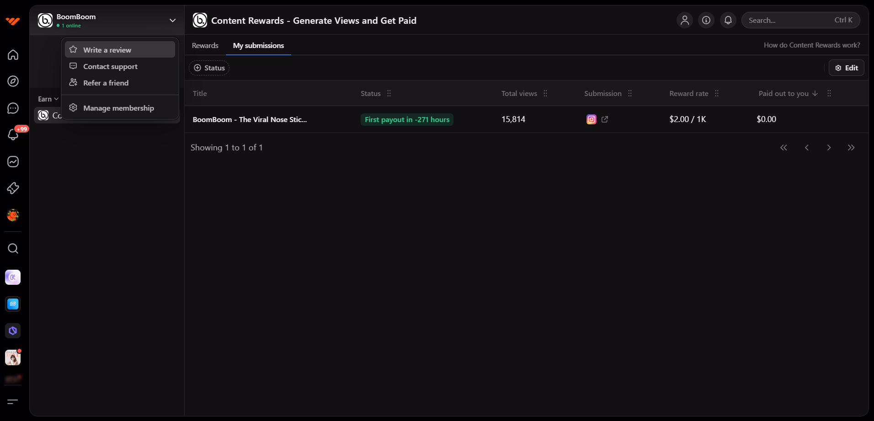
Task: Go to last page double-right arrow
Action: point(851,148)
